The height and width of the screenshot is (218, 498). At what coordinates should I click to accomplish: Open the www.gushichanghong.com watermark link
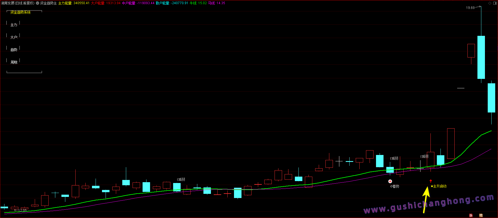point(429,205)
